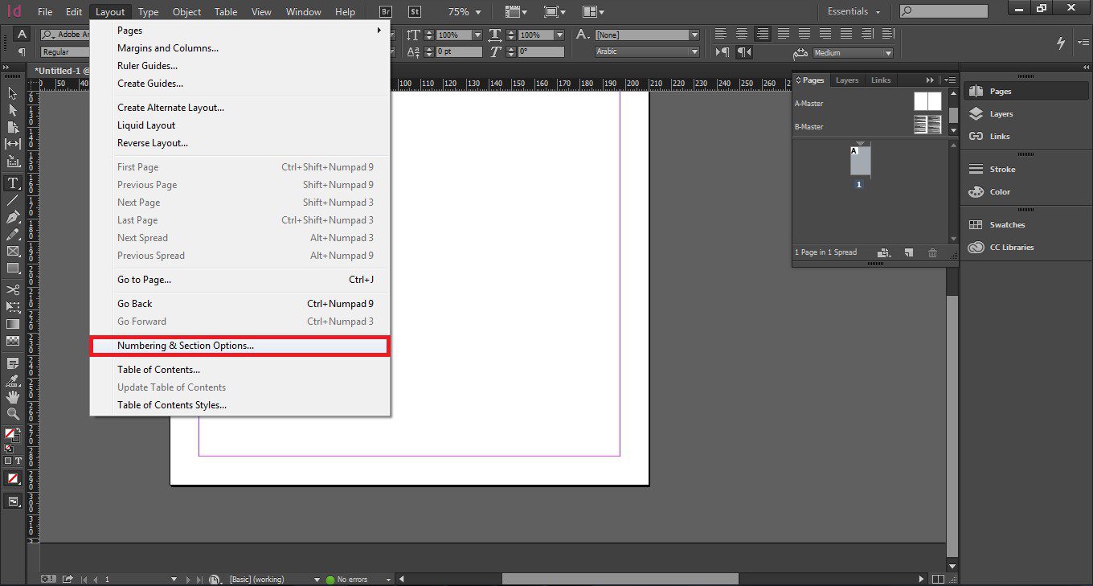Pick the Hand tool
Viewport: 1093px width, 586px height.
point(13,397)
